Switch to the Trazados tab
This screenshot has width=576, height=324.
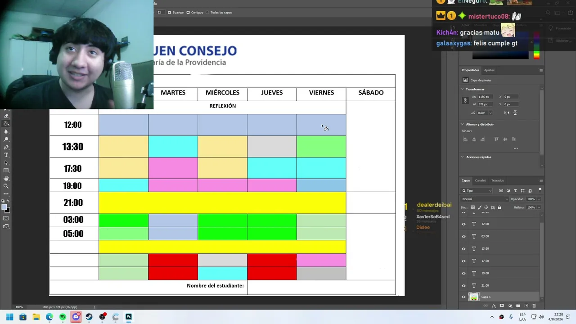pos(497,180)
